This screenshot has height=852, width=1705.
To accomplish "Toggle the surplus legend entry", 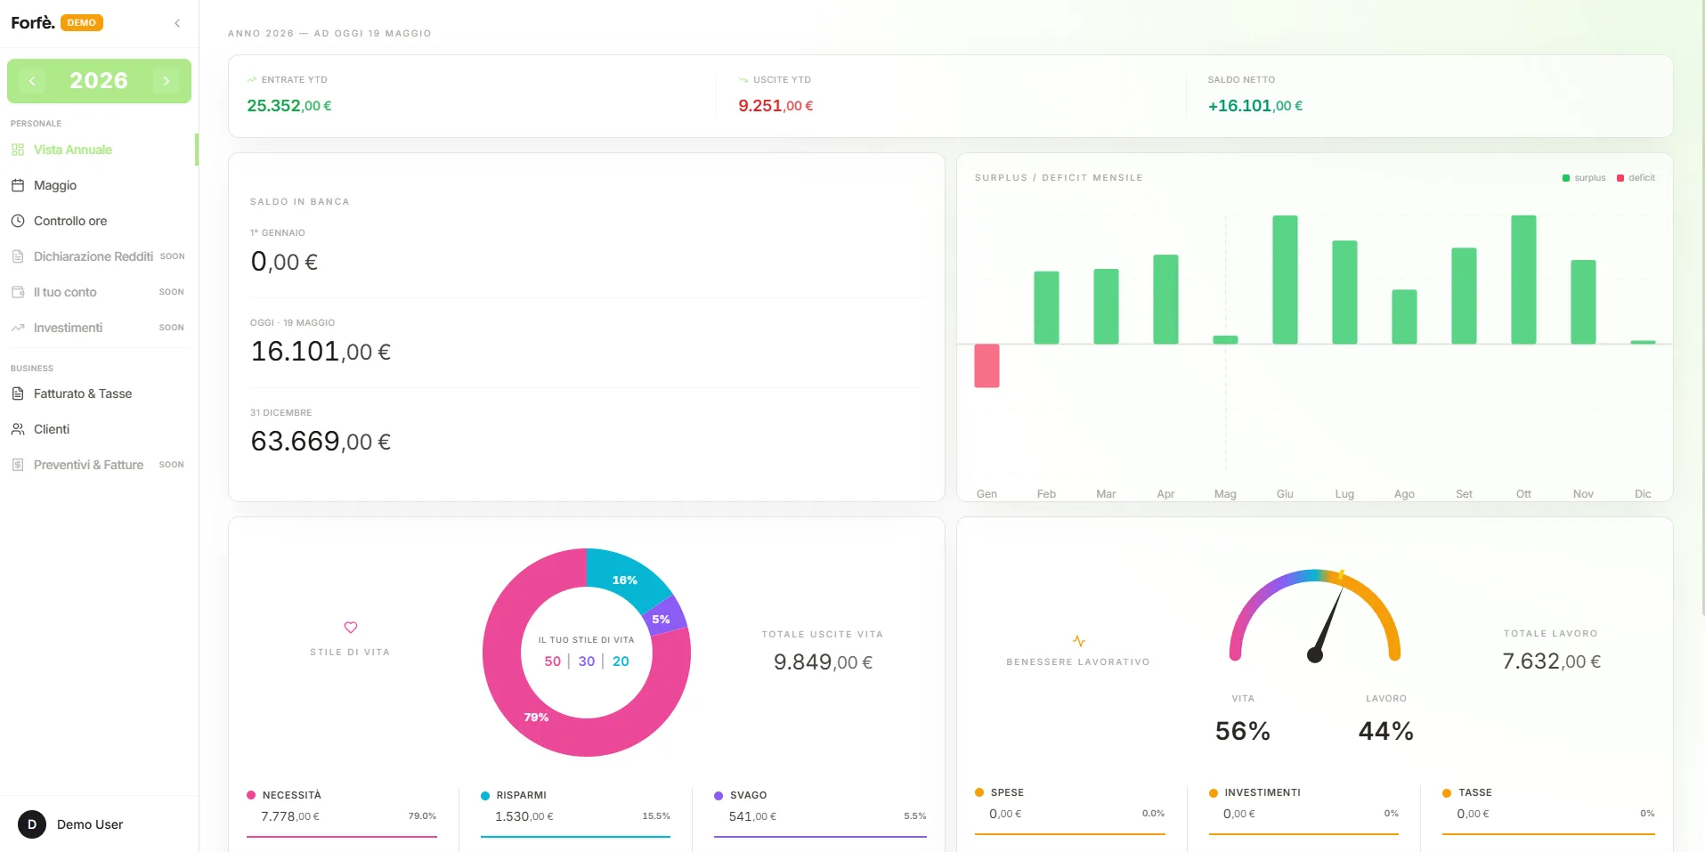I will [1584, 178].
